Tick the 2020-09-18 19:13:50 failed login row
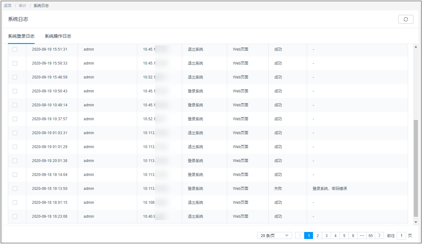This screenshot has width=422, height=244. pyautogui.click(x=15, y=189)
